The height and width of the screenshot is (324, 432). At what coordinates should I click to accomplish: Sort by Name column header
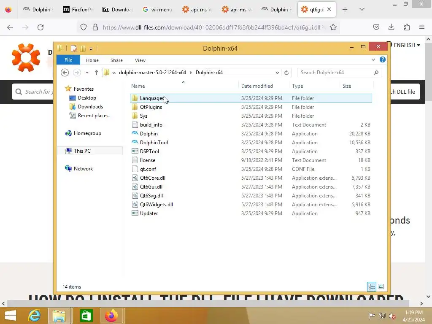pos(184,86)
